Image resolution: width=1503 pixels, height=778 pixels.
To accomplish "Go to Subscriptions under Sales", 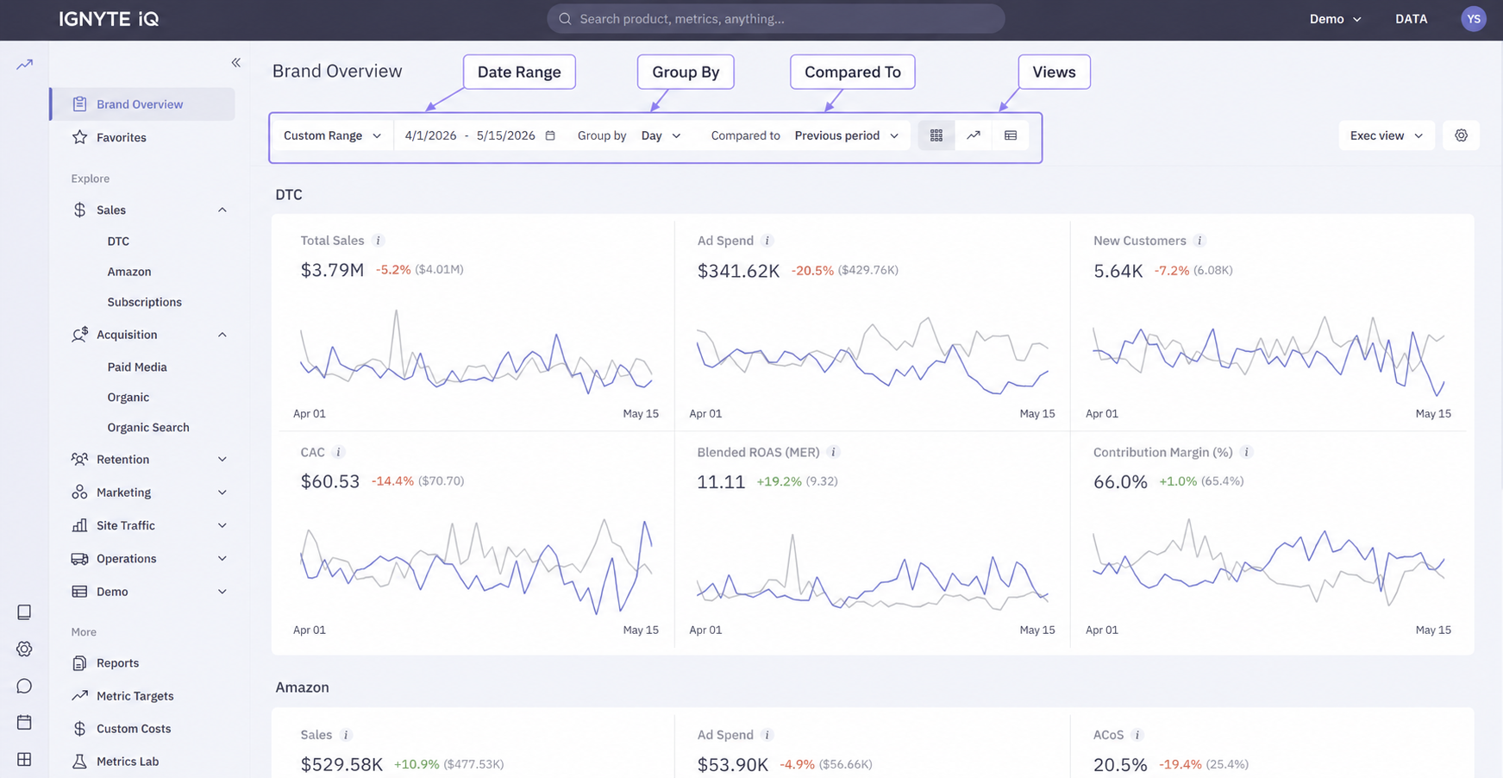I will 145,302.
